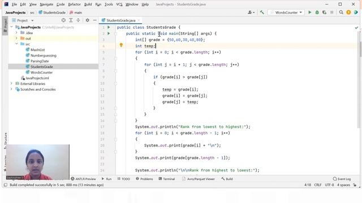Viewport: 362px width, 203px height.
Task: Open the Terminal tool window
Action: (x=167, y=179)
